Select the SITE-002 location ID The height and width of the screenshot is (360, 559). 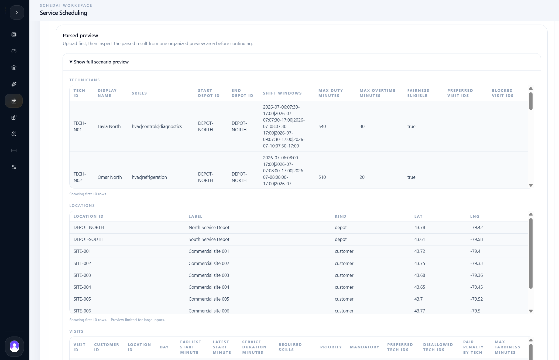[82, 263]
